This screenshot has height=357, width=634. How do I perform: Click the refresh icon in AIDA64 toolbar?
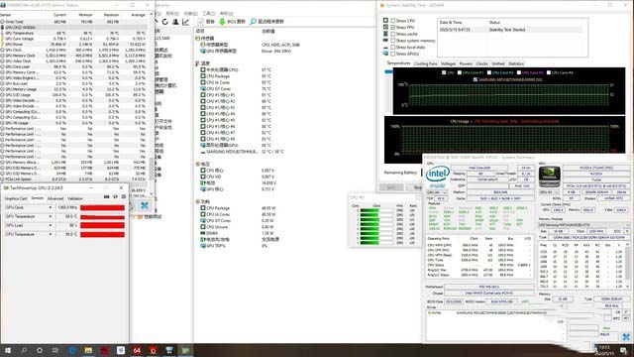[x=165, y=22]
